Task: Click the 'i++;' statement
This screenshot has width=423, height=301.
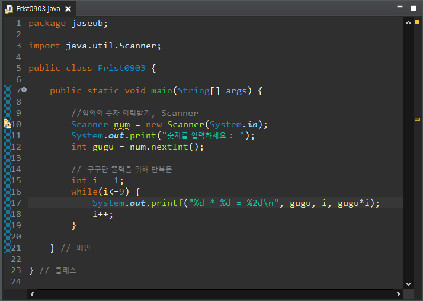Action: 102,215
